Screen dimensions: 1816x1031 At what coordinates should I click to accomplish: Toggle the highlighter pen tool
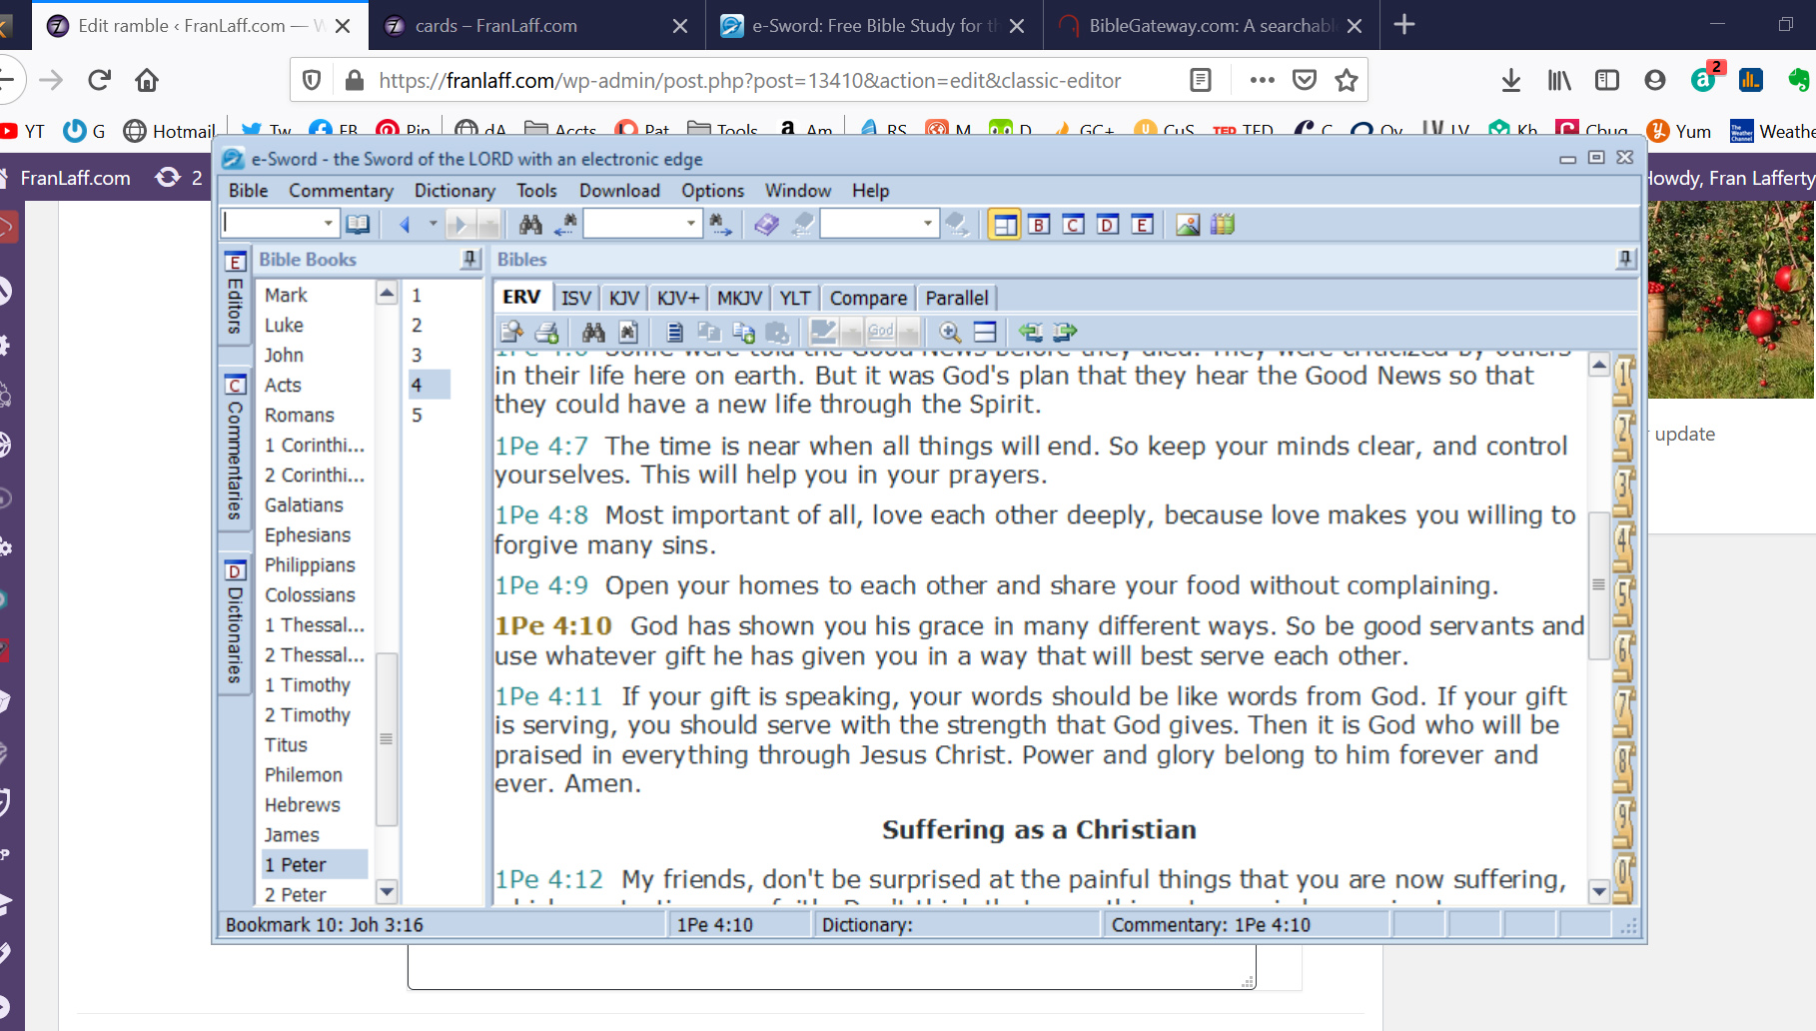point(821,332)
